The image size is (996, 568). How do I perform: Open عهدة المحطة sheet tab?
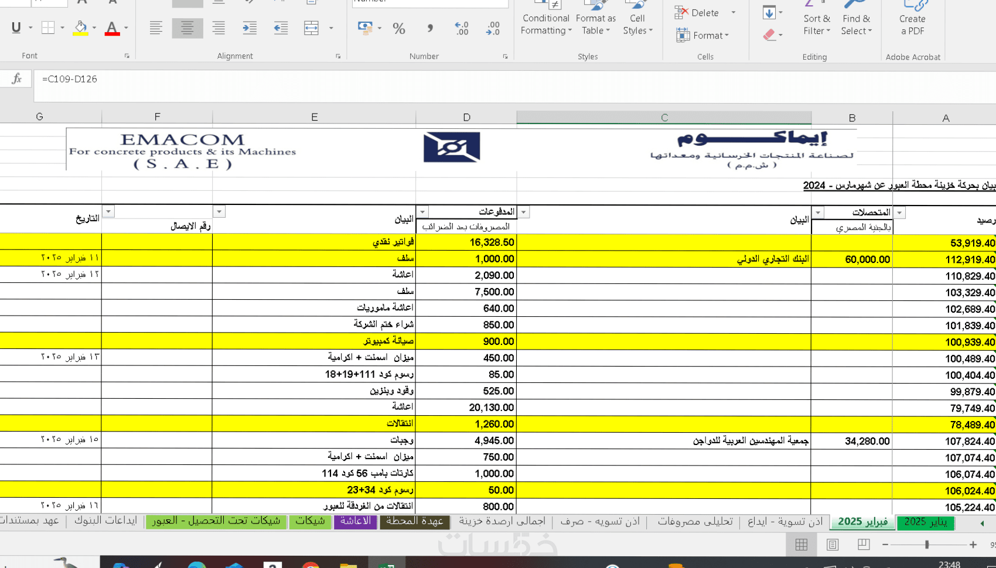coord(415,521)
